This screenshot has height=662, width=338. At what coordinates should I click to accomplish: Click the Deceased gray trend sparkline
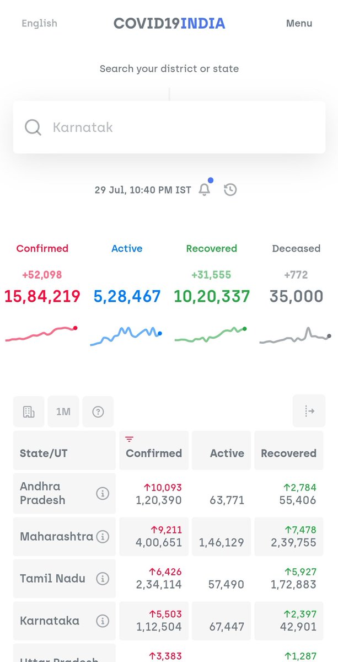pos(296,335)
